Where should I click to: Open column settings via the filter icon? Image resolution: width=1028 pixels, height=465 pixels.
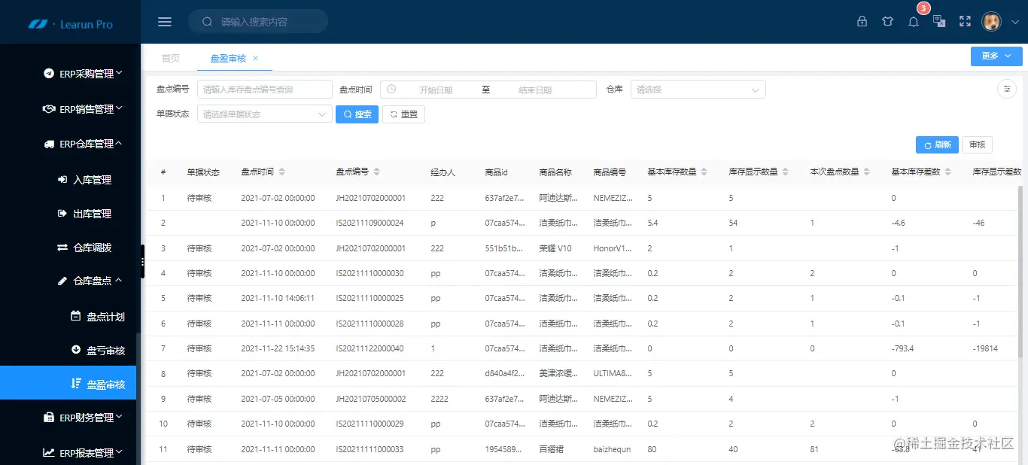(x=1006, y=88)
